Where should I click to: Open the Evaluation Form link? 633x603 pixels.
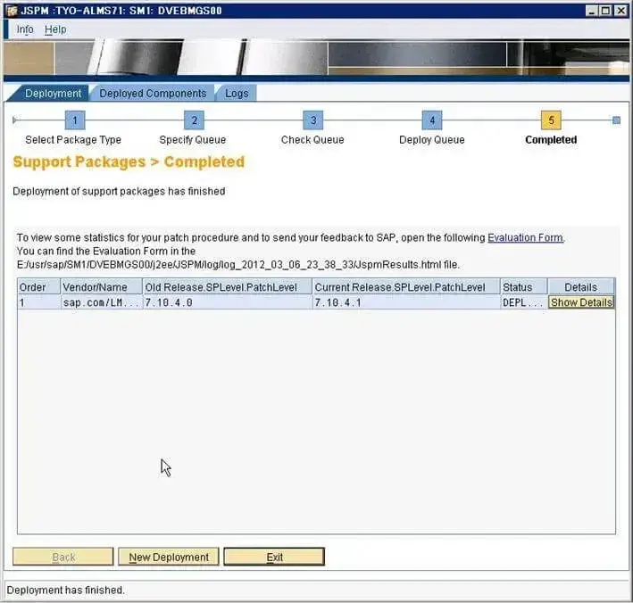point(525,237)
